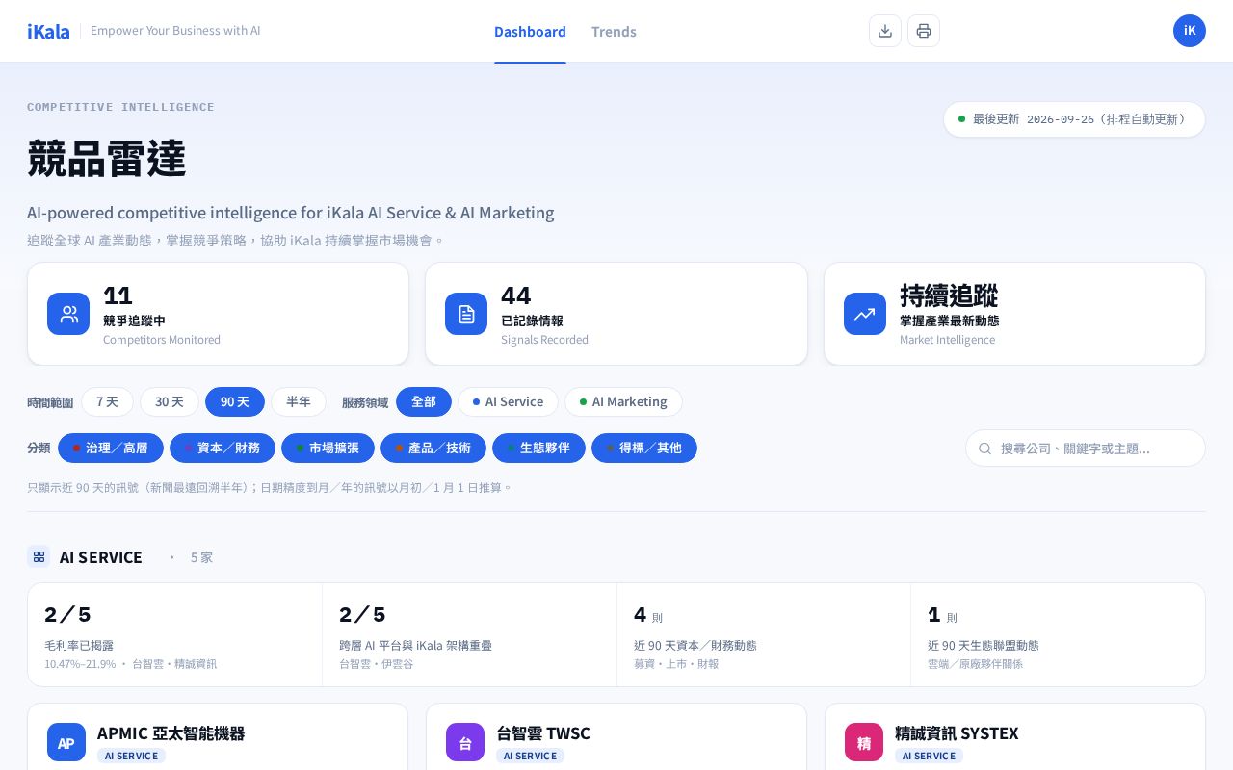Open the 已記錄情報 stat card

tap(616, 314)
